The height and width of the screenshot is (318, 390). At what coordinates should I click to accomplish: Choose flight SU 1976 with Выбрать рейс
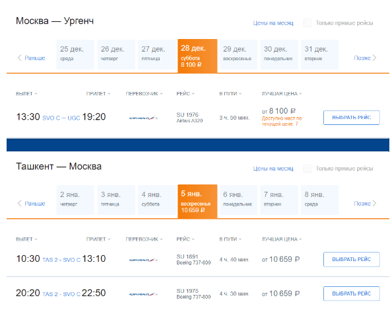click(352, 118)
